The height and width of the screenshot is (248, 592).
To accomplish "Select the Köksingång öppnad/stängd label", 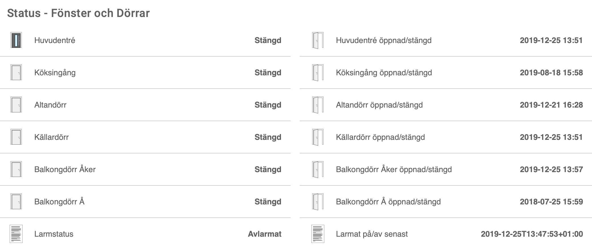I will [x=384, y=73].
